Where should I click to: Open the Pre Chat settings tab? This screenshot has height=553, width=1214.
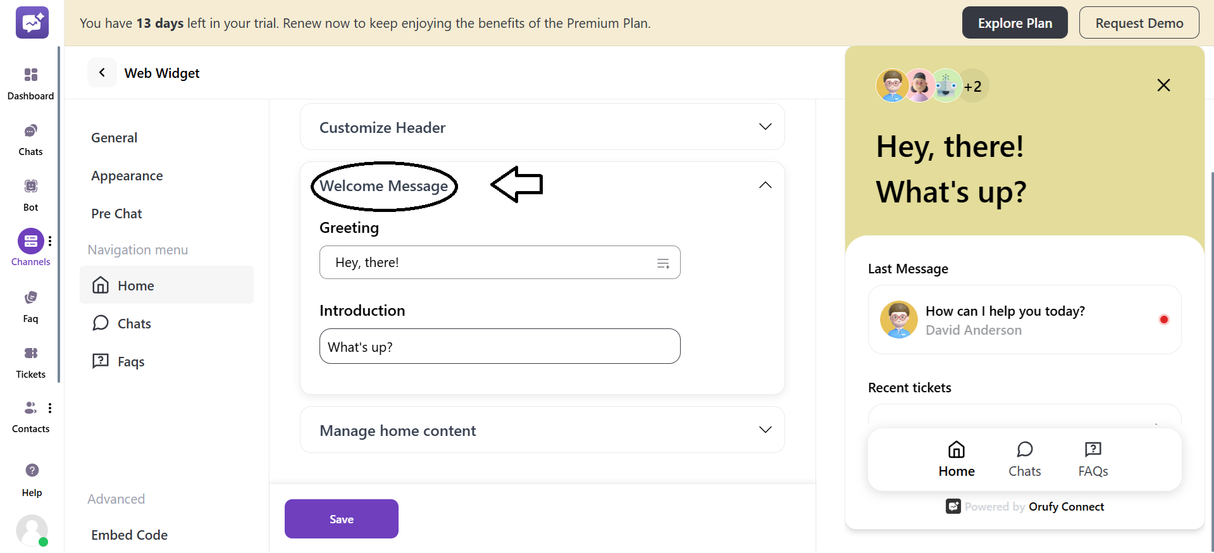[x=116, y=213]
